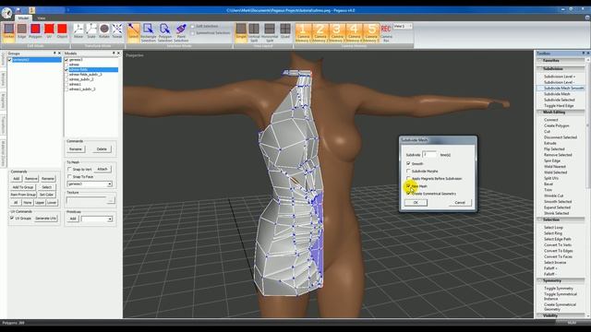This screenshot has height=332, width=591.
Task: Toggle UV Groups checkbox
Action: pos(12,218)
